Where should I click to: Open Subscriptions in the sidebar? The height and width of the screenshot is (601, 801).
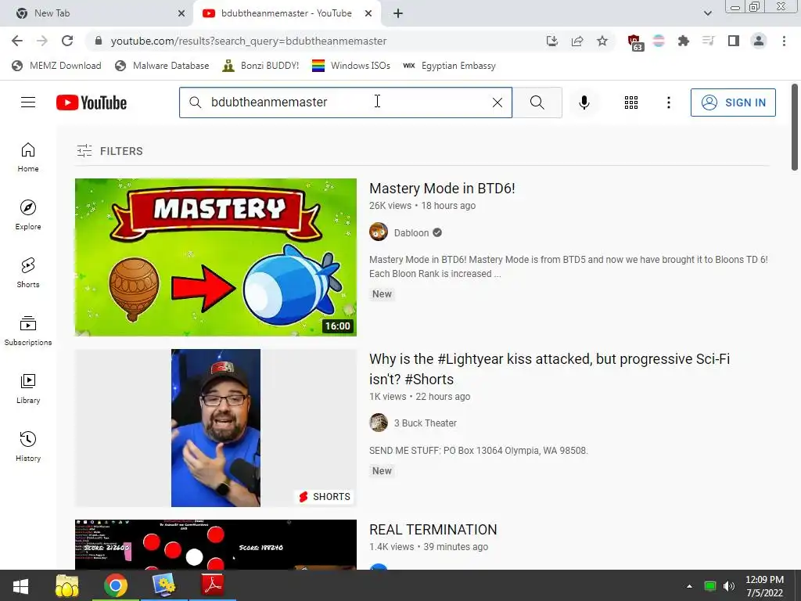tap(28, 331)
